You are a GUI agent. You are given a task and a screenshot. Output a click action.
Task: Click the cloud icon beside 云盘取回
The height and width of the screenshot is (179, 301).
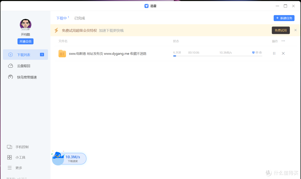point(10,66)
